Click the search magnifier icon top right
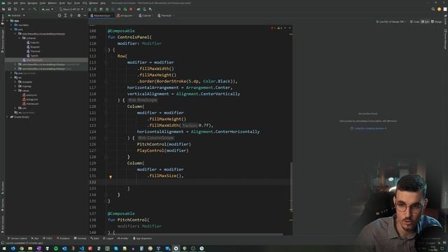Viewport: 448px width, 252px height. pyautogui.click(x=433, y=9)
